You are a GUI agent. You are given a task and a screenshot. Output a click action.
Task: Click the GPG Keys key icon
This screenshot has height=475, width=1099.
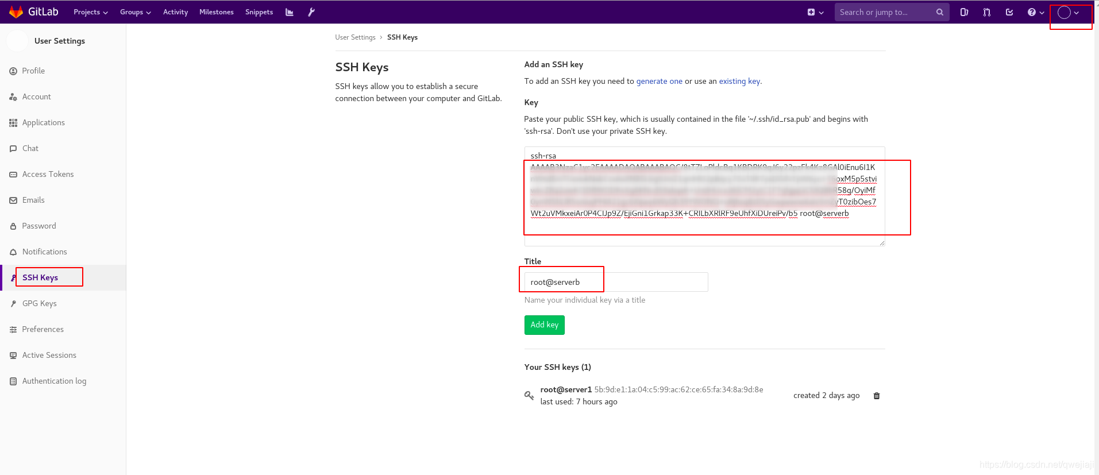click(13, 304)
